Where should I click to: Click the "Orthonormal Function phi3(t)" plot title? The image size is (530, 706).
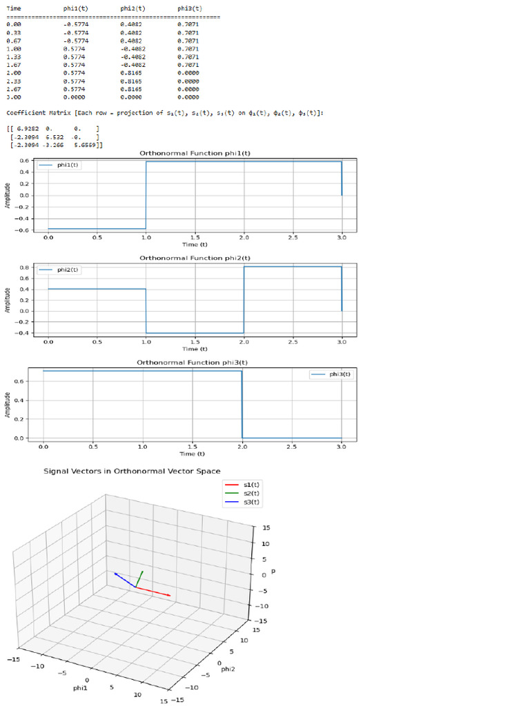tap(192, 363)
